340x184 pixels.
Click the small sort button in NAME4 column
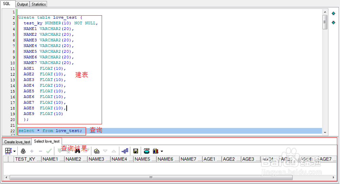pyautogui.click(x=131, y=159)
